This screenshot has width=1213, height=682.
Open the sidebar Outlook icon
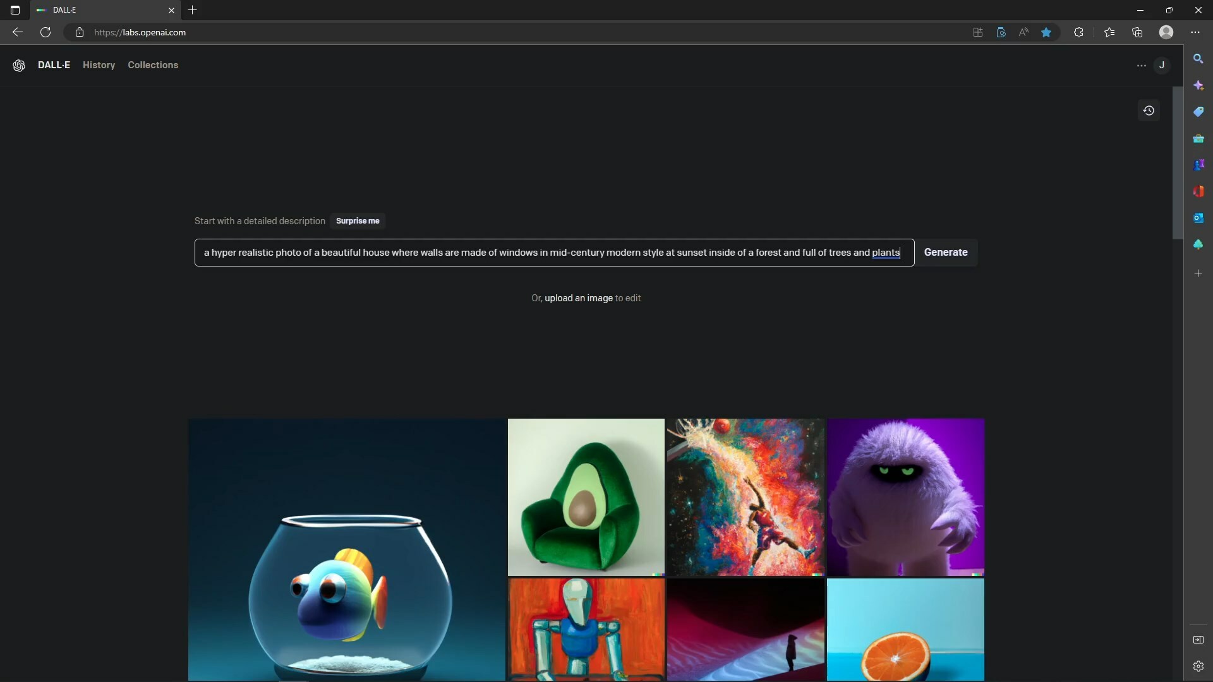click(x=1198, y=218)
